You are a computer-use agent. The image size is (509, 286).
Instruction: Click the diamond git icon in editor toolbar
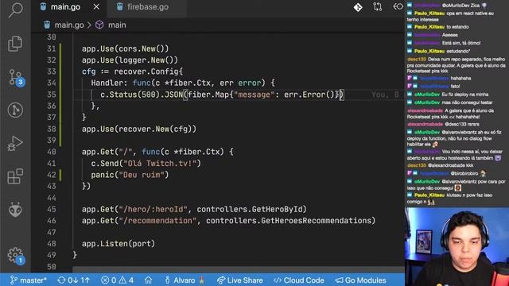pyautogui.click(x=358, y=7)
